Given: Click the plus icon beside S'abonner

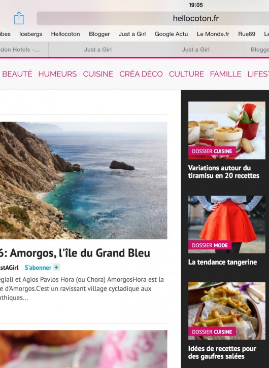Looking at the screenshot, I should [x=56, y=267].
